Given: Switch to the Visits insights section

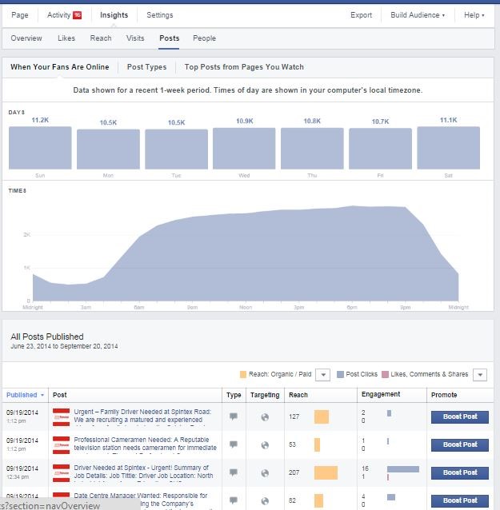Looking at the screenshot, I should [x=135, y=38].
